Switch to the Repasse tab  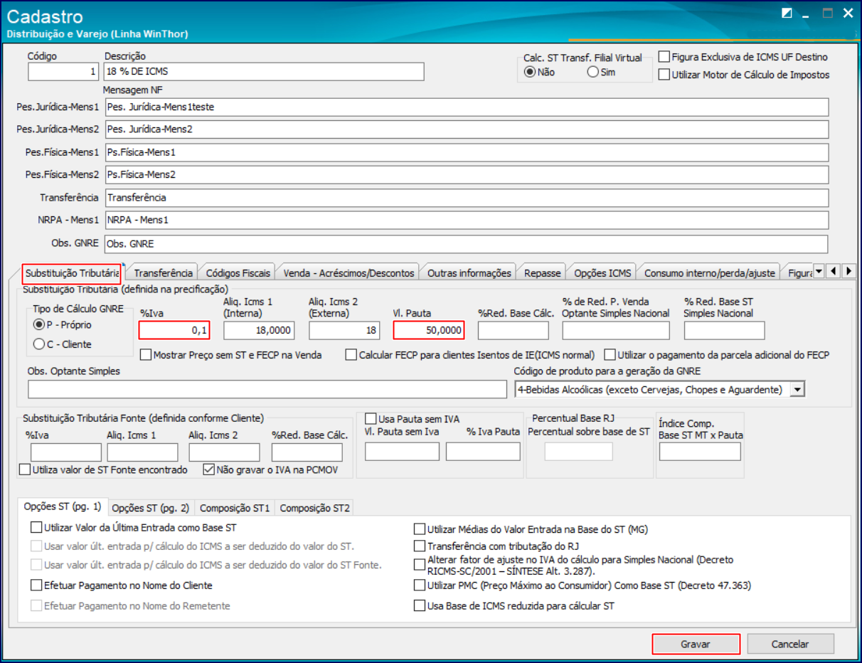[542, 272]
